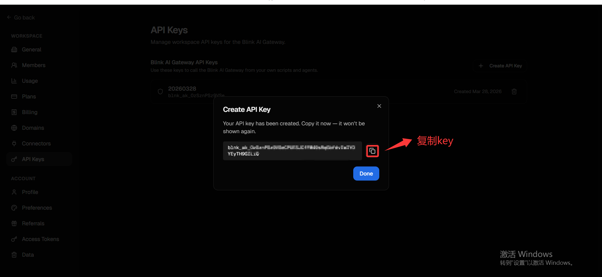The image size is (602, 277).
Task: Select the generated API key text field
Action: pyautogui.click(x=292, y=151)
